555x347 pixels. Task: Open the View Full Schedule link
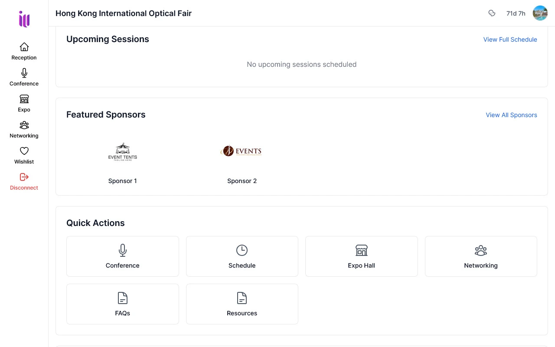510,39
